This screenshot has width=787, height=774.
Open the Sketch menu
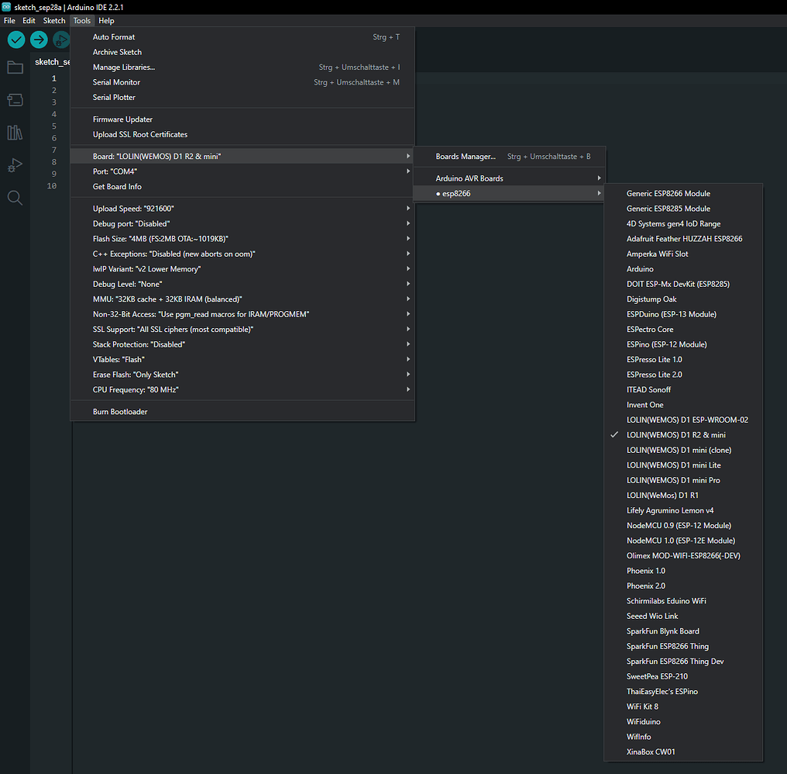coord(54,21)
